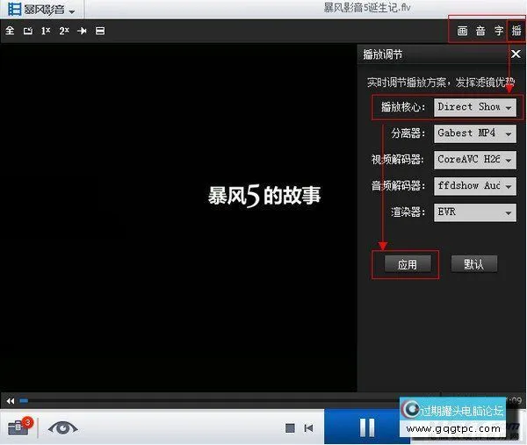This screenshot has width=527, height=445.
Task: Click the mini-window mode icon
Action: pyautogui.click(x=28, y=31)
